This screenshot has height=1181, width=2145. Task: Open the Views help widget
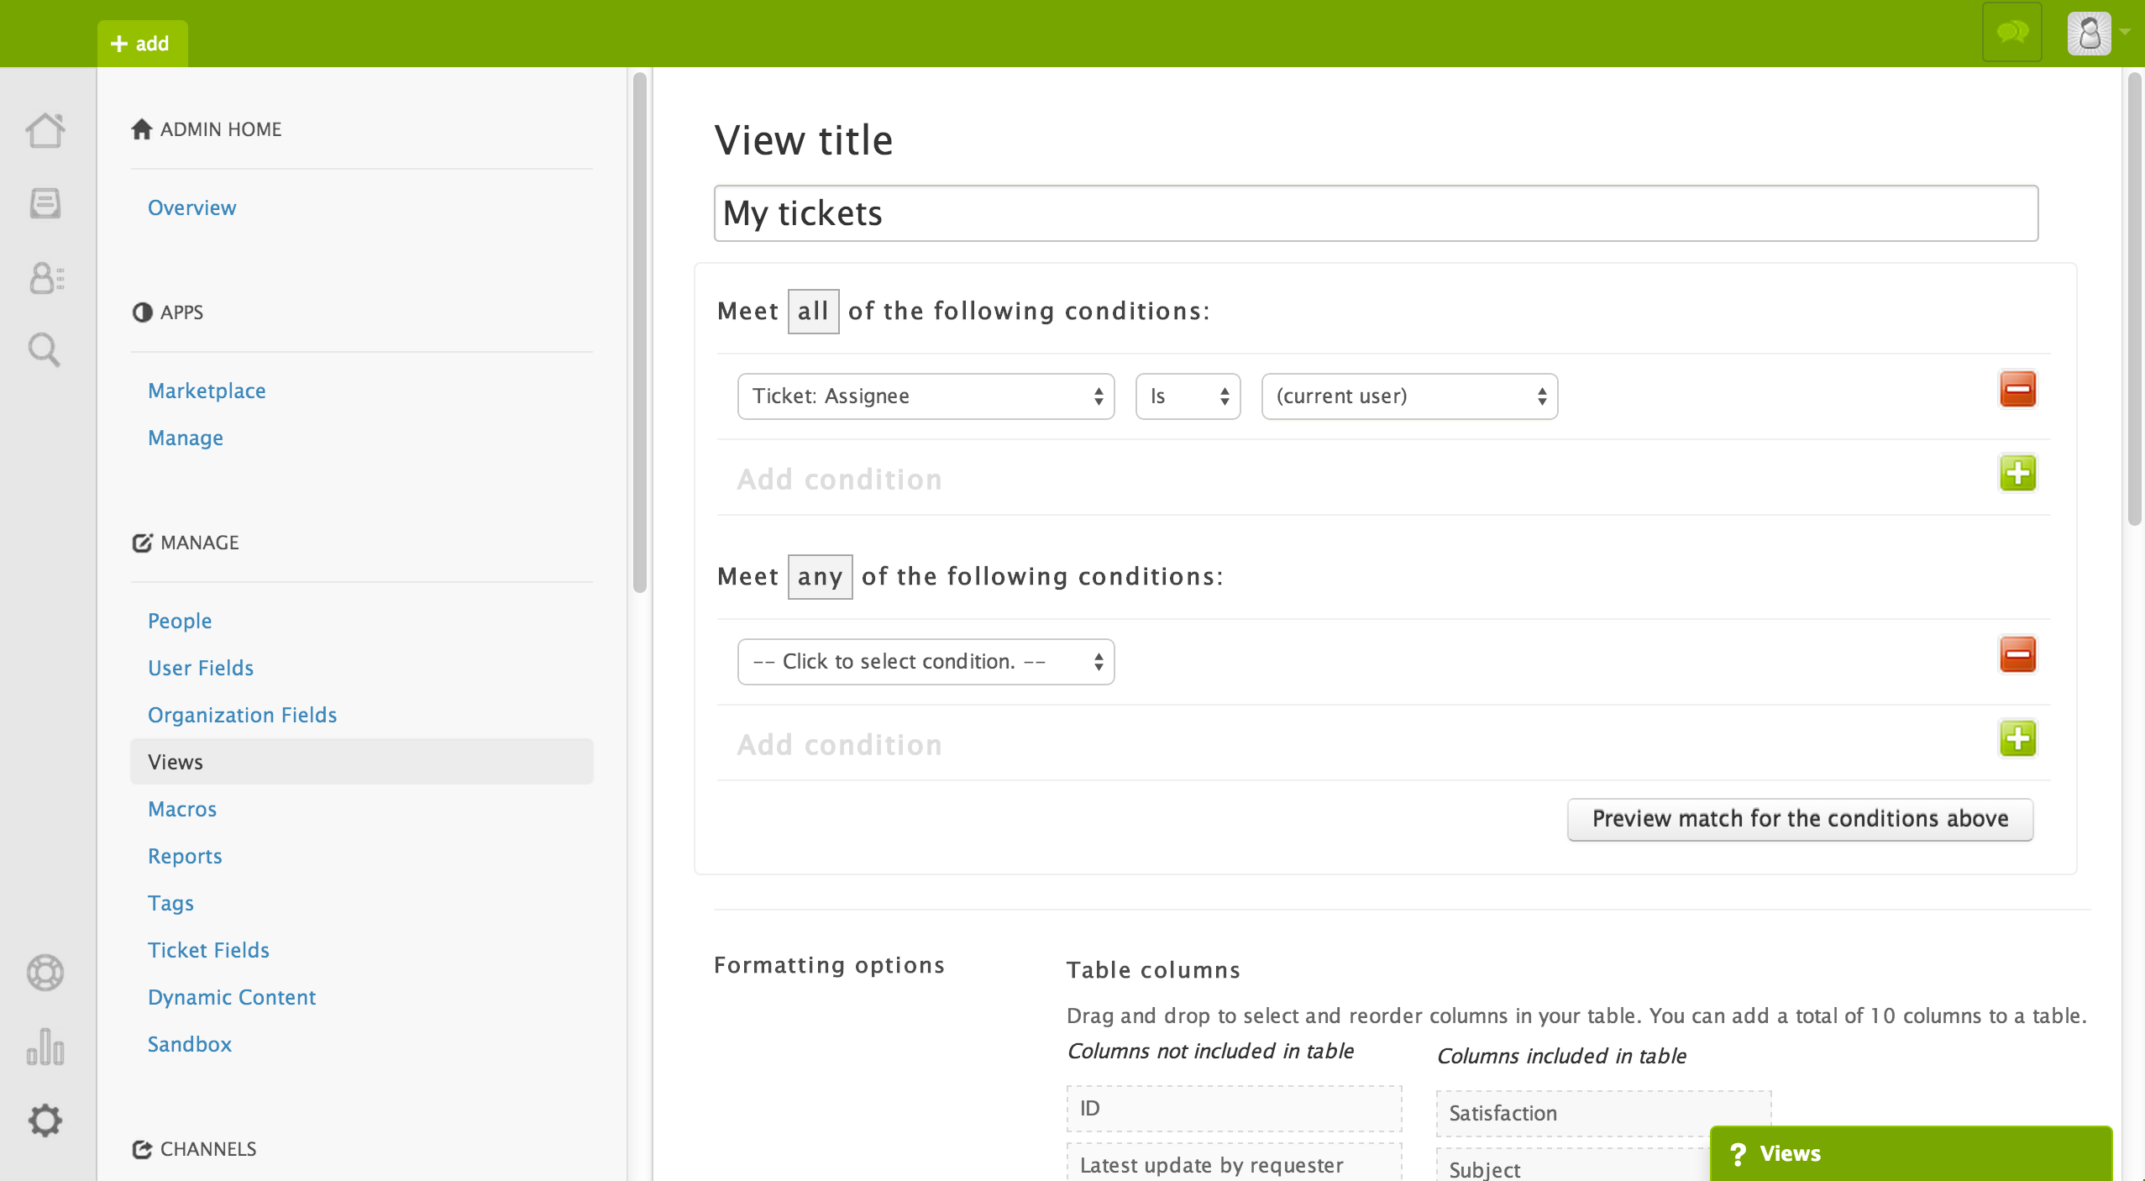point(1911,1153)
